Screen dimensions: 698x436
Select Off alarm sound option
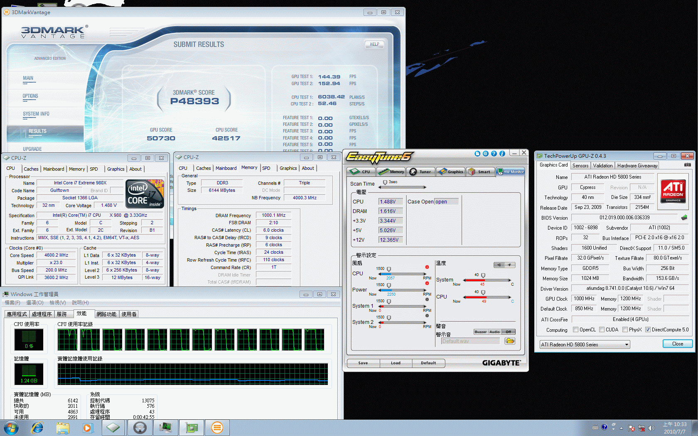coord(508,332)
